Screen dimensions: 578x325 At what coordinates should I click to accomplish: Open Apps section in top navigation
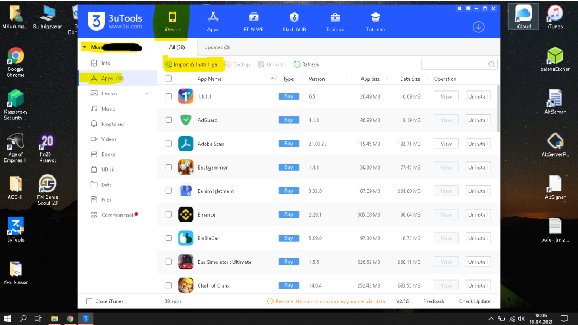(213, 22)
